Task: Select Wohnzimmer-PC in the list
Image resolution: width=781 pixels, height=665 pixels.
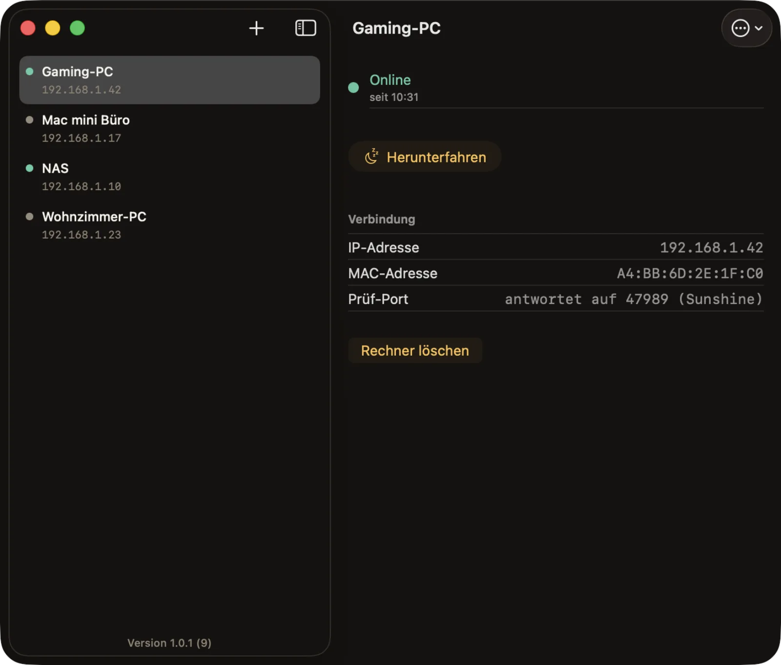Action: pyautogui.click(x=169, y=225)
